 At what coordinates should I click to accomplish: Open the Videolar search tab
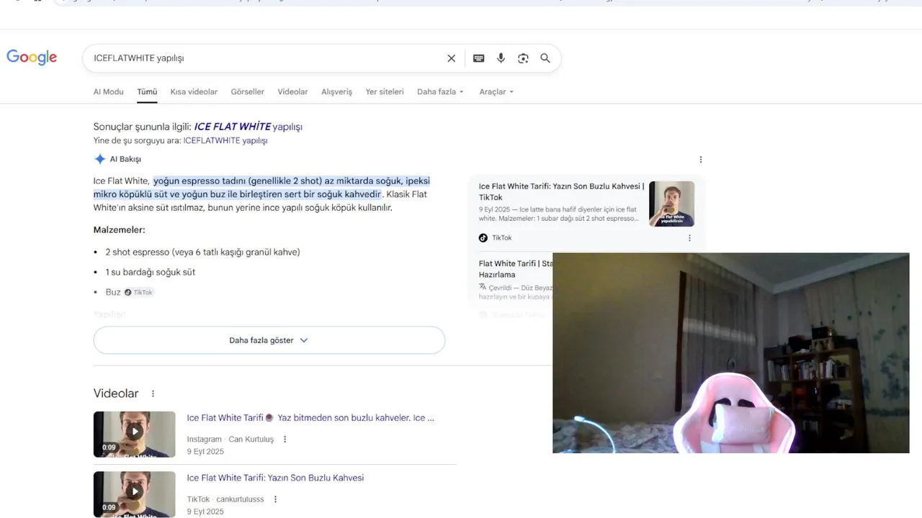[292, 92]
